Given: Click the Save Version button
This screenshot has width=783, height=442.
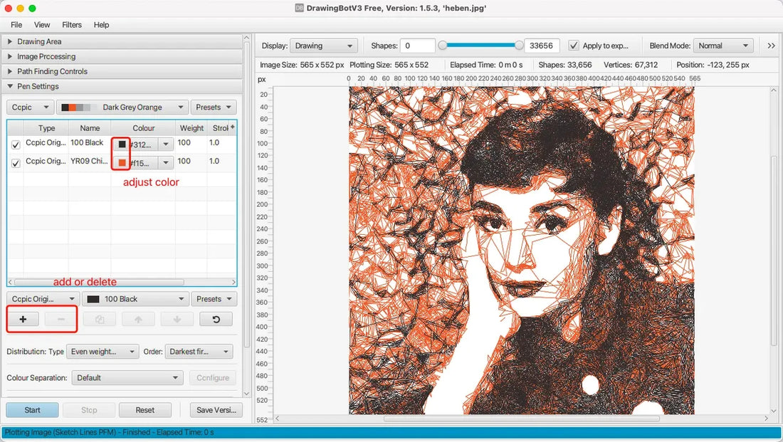Looking at the screenshot, I should pyautogui.click(x=216, y=410).
